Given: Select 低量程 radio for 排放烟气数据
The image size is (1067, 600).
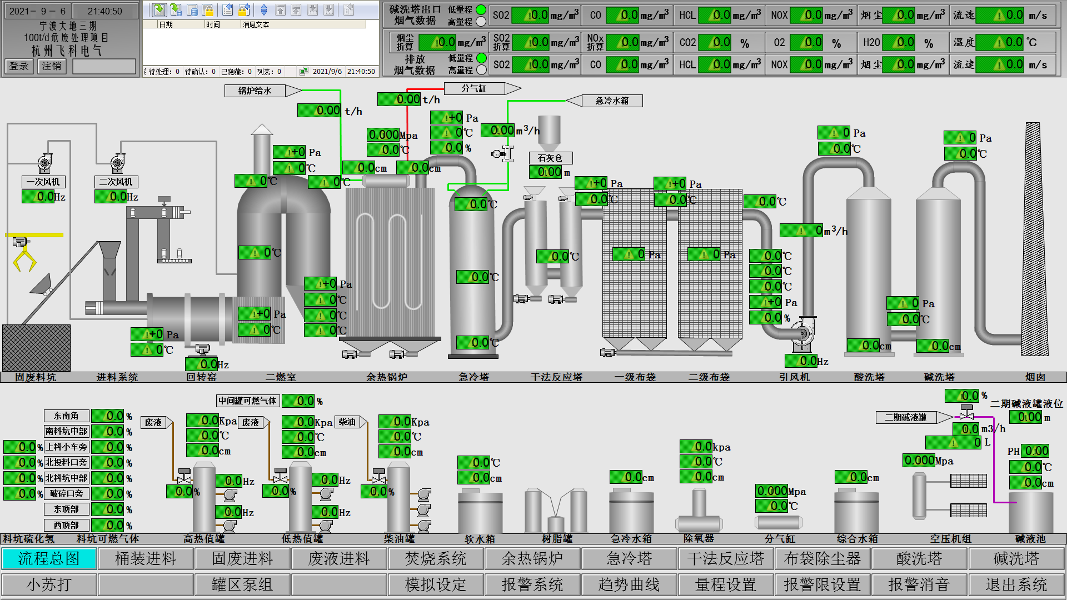Looking at the screenshot, I should point(481,58).
